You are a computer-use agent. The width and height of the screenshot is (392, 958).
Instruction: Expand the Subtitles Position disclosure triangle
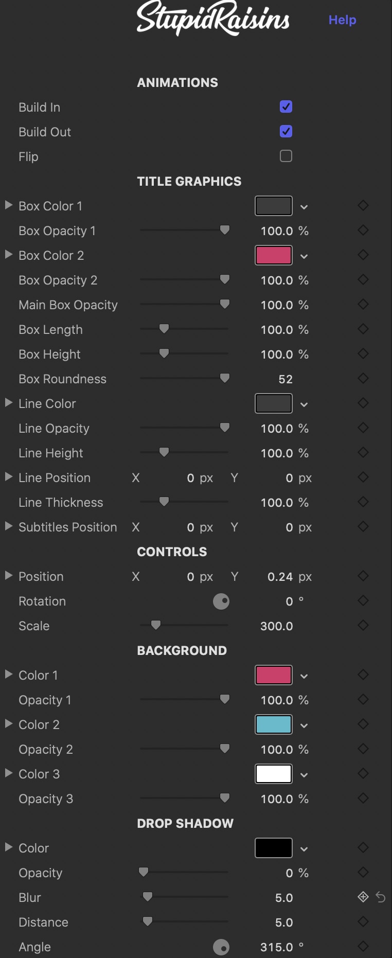click(x=8, y=526)
